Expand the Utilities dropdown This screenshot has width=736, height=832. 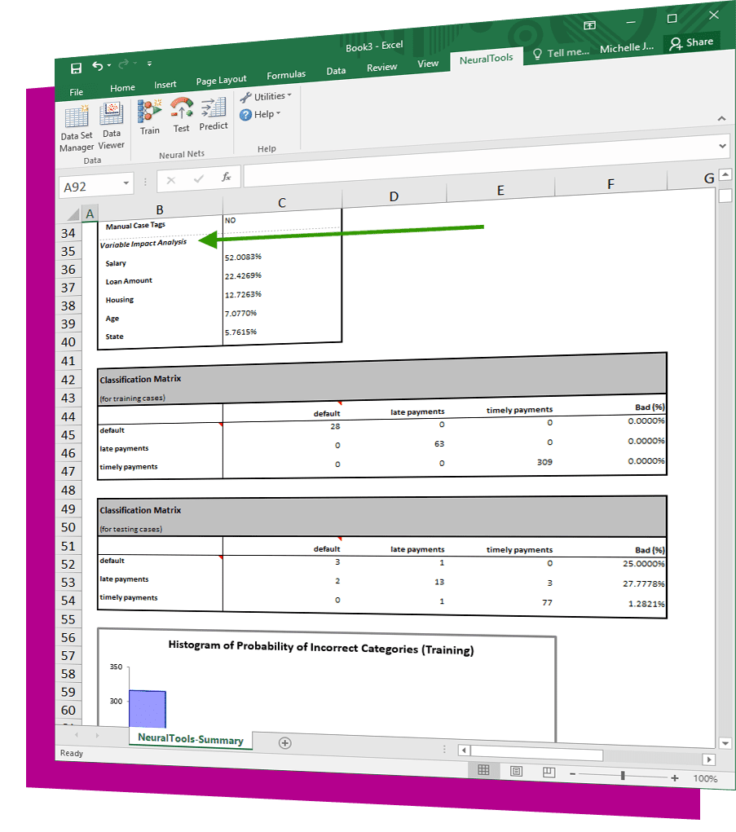click(x=266, y=96)
